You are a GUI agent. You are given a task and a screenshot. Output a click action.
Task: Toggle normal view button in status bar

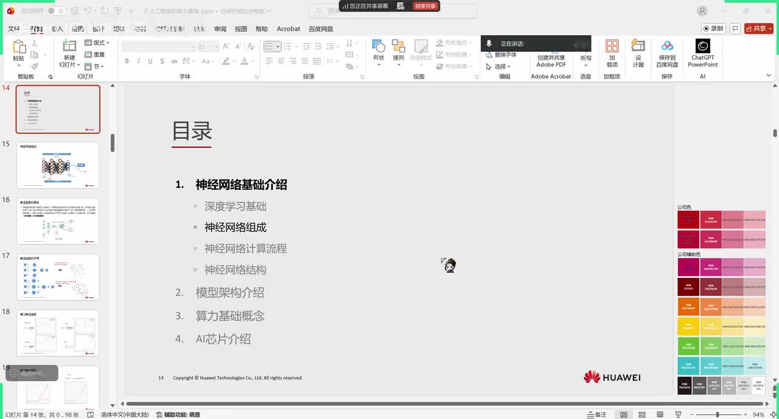tap(624, 414)
